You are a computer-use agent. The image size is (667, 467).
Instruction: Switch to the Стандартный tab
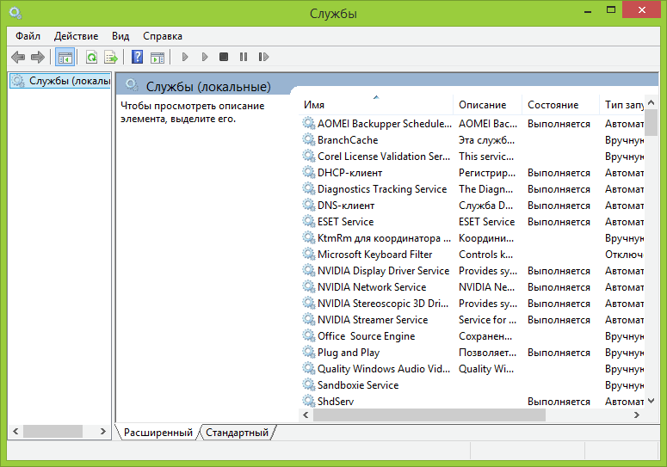pos(237,433)
